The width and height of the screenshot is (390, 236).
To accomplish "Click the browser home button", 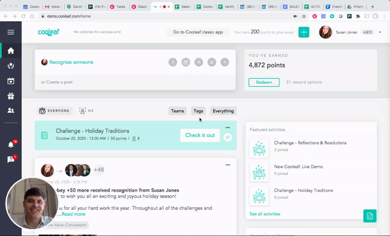I will (32, 16).
